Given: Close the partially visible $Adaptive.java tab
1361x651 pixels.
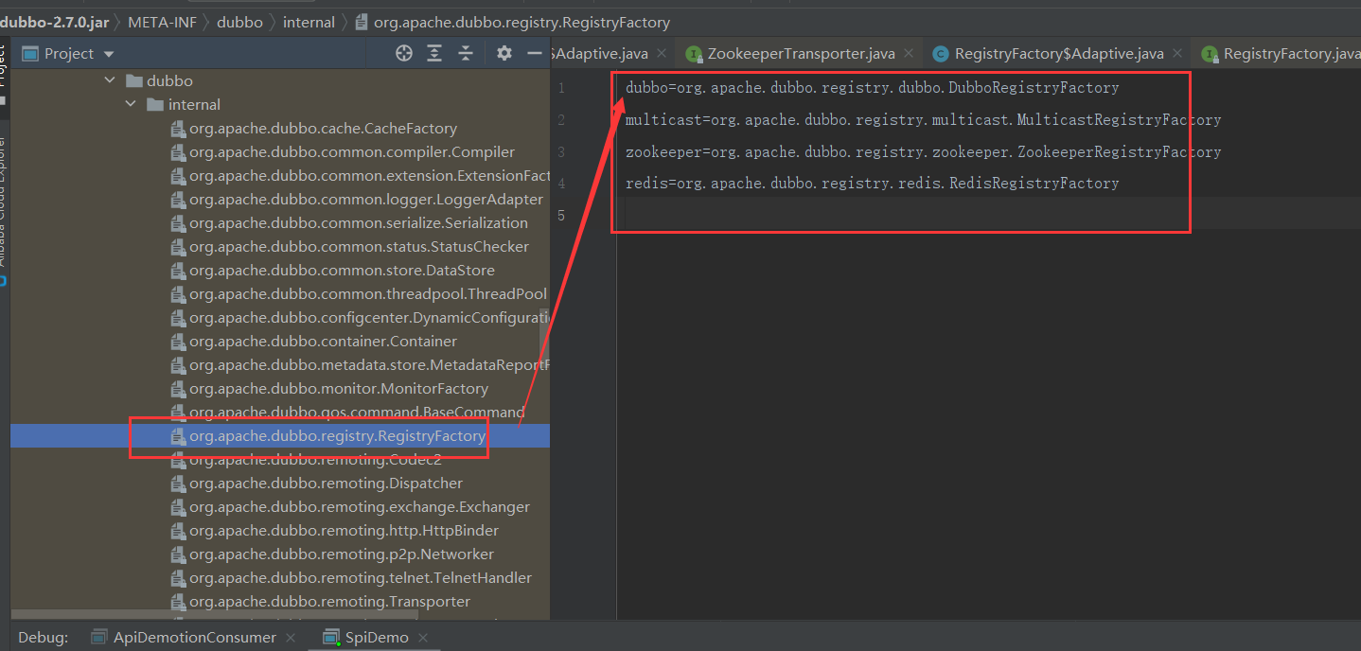Looking at the screenshot, I should click(x=662, y=54).
